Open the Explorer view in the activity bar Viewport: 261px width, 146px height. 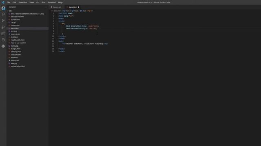click(3, 8)
